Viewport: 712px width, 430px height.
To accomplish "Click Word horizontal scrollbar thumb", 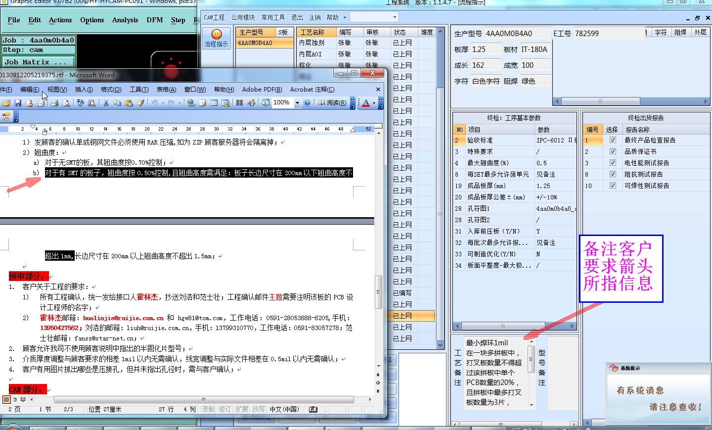I will tap(204, 399).
